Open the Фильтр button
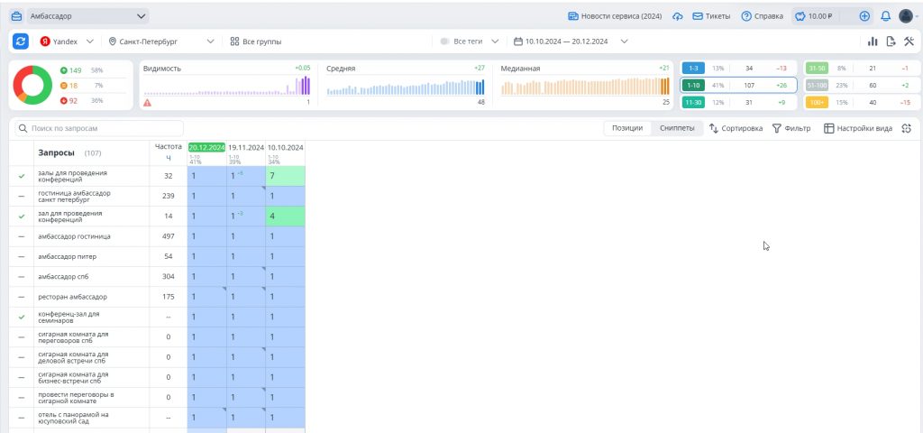This screenshot has height=433, width=923. (791, 128)
